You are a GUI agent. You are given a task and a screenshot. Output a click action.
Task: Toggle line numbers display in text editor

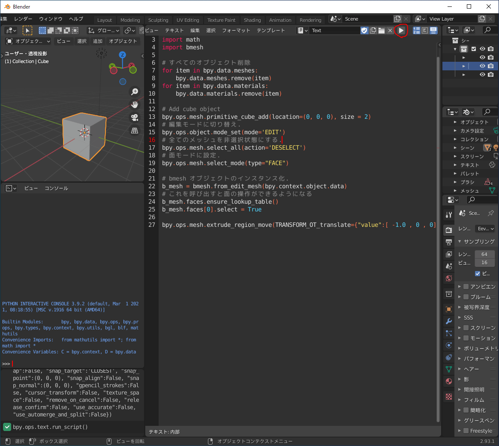click(417, 30)
